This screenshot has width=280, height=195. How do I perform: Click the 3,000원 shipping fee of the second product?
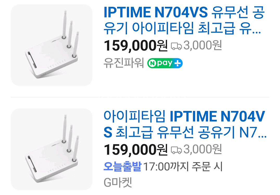pos(202,150)
